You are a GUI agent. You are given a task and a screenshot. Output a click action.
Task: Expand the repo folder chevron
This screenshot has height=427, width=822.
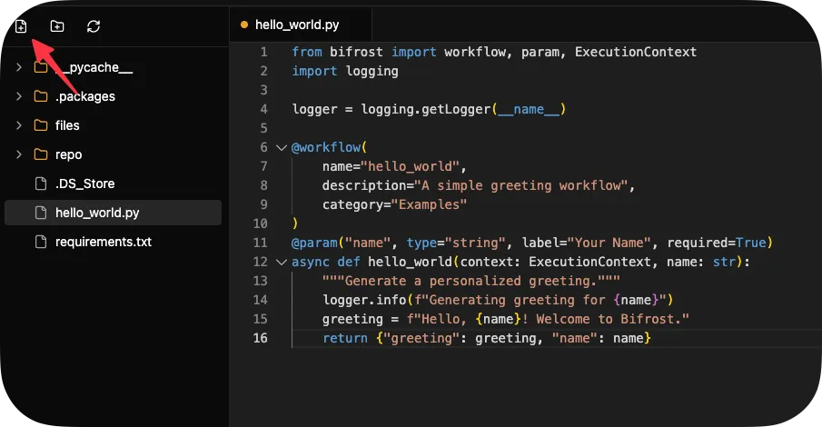coord(19,154)
